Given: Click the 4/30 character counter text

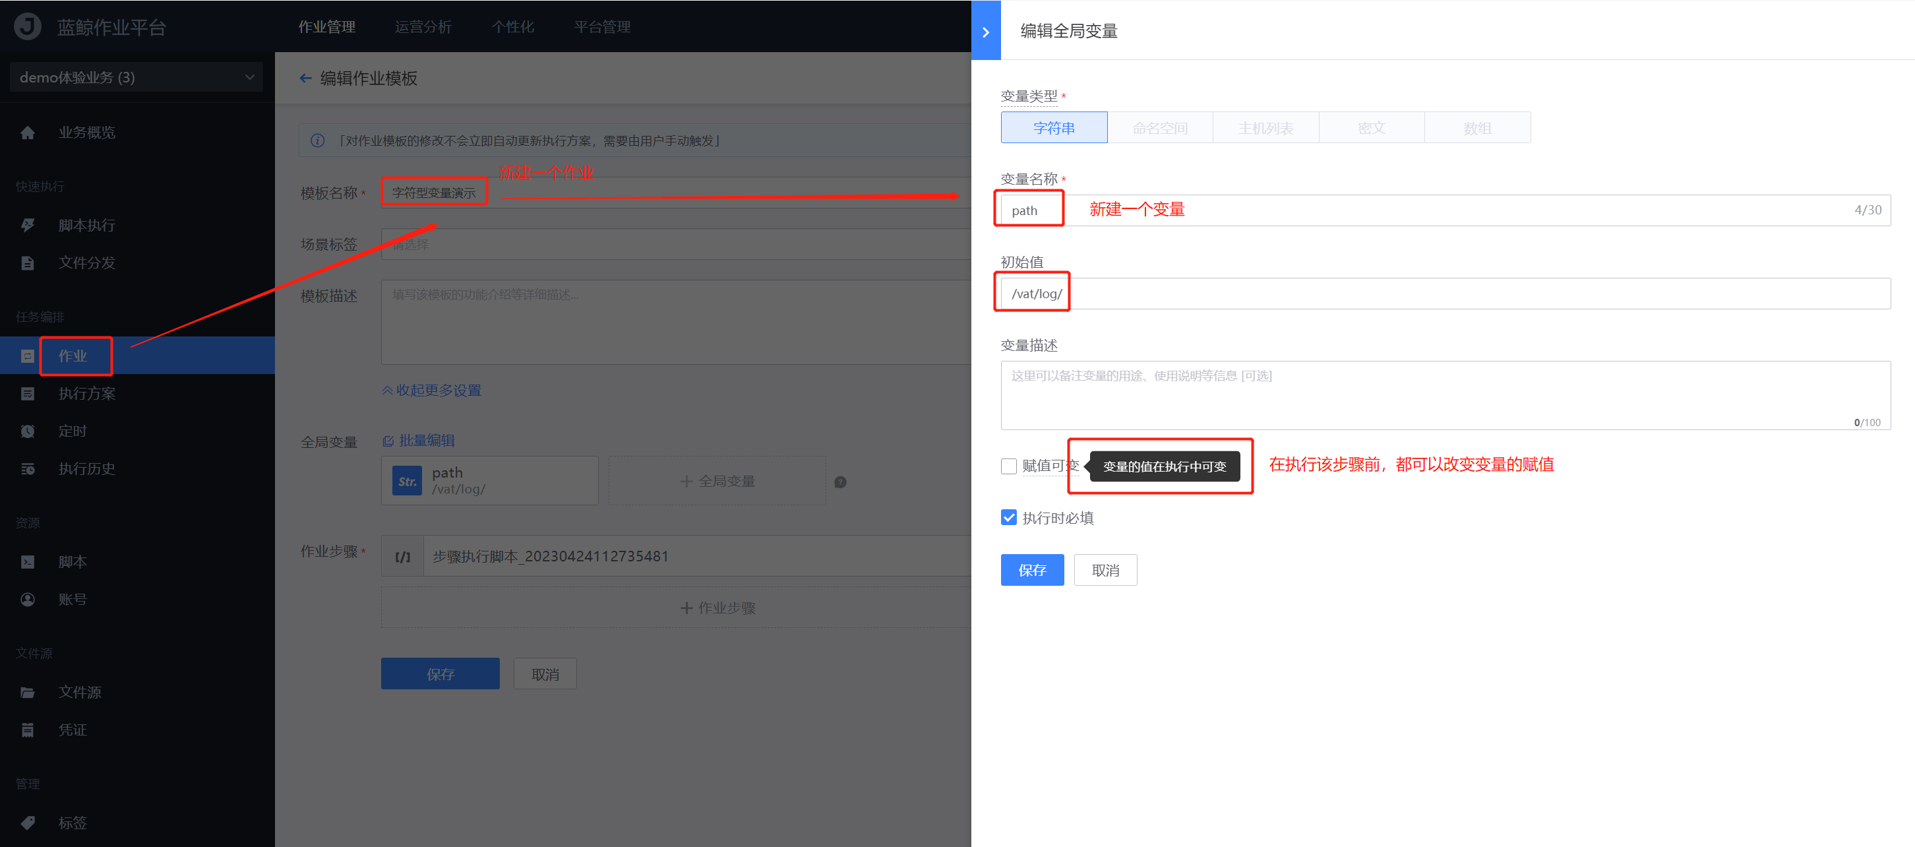Looking at the screenshot, I should (1868, 210).
